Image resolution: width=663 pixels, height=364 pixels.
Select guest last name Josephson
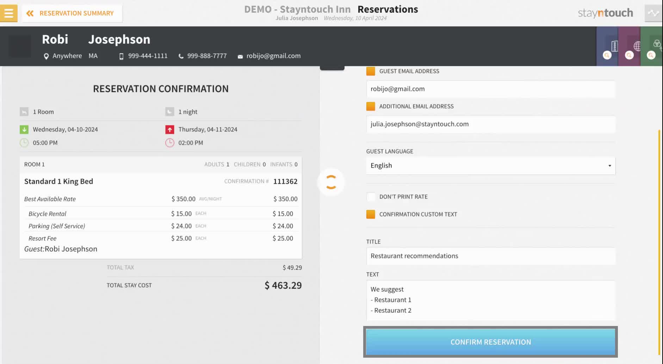pos(119,39)
